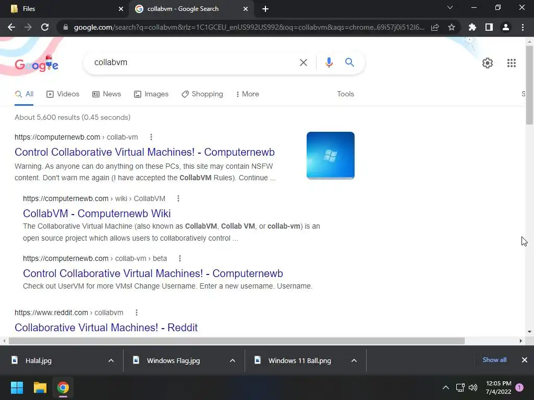Open options for collab-vm beta result

[180, 258]
